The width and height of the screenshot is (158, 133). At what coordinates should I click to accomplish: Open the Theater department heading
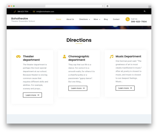tap(31, 58)
